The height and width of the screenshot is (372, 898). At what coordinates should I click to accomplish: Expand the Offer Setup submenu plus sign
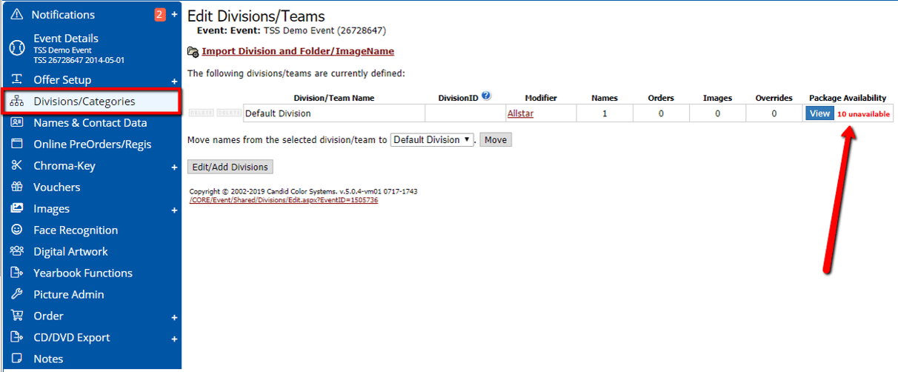(175, 81)
